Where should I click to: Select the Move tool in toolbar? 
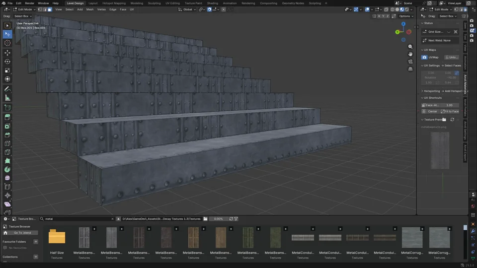pos(7,53)
